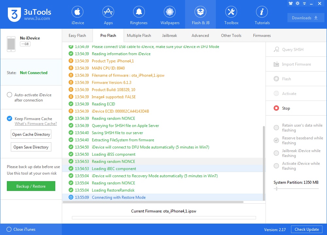Viewport: 327px width, 235px height.
Task: Click the www.3u.com text
Action: pos(37,19)
